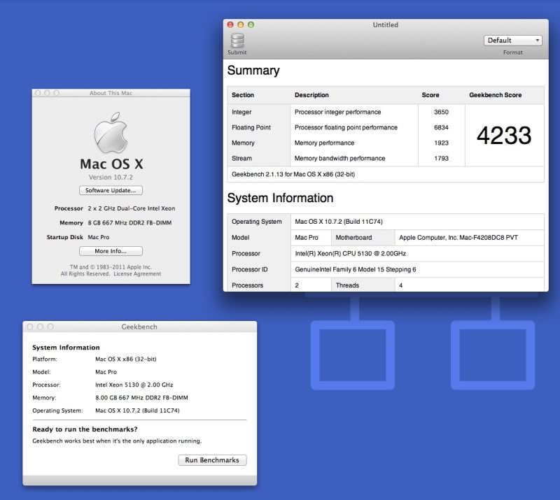Click 'Memory bandwidth performance' description

[339, 158]
